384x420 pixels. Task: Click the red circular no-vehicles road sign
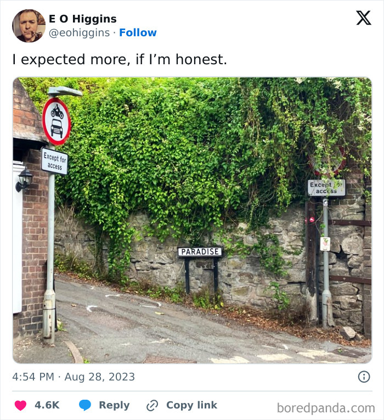pyautogui.click(x=57, y=121)
